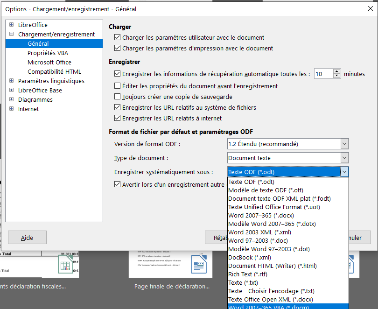Choose Modèle de texte ODF (*.ott)
378x309 pixels.
(x=288, y=190)
